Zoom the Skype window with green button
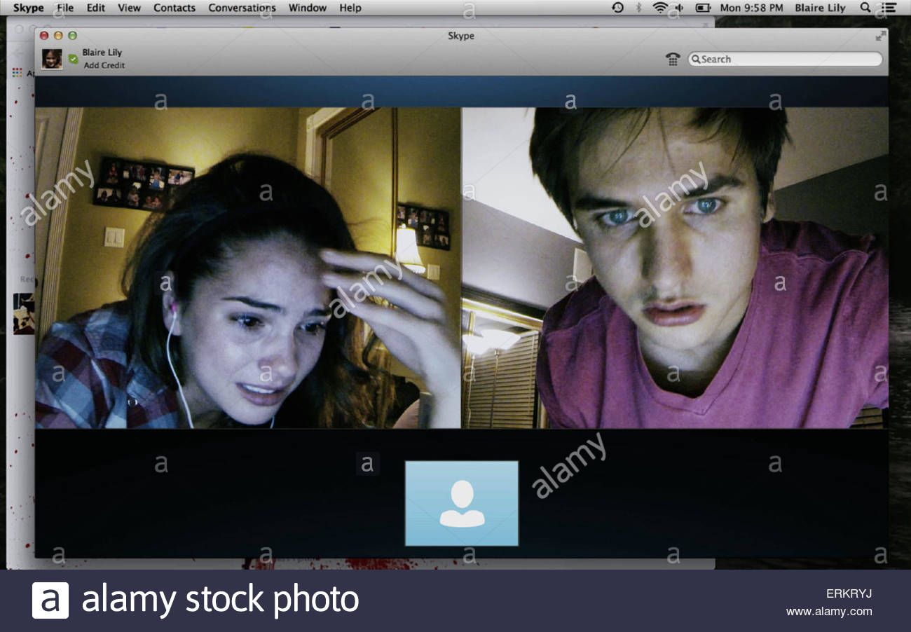Screen dimensions: 911x632 click(72, 36)
